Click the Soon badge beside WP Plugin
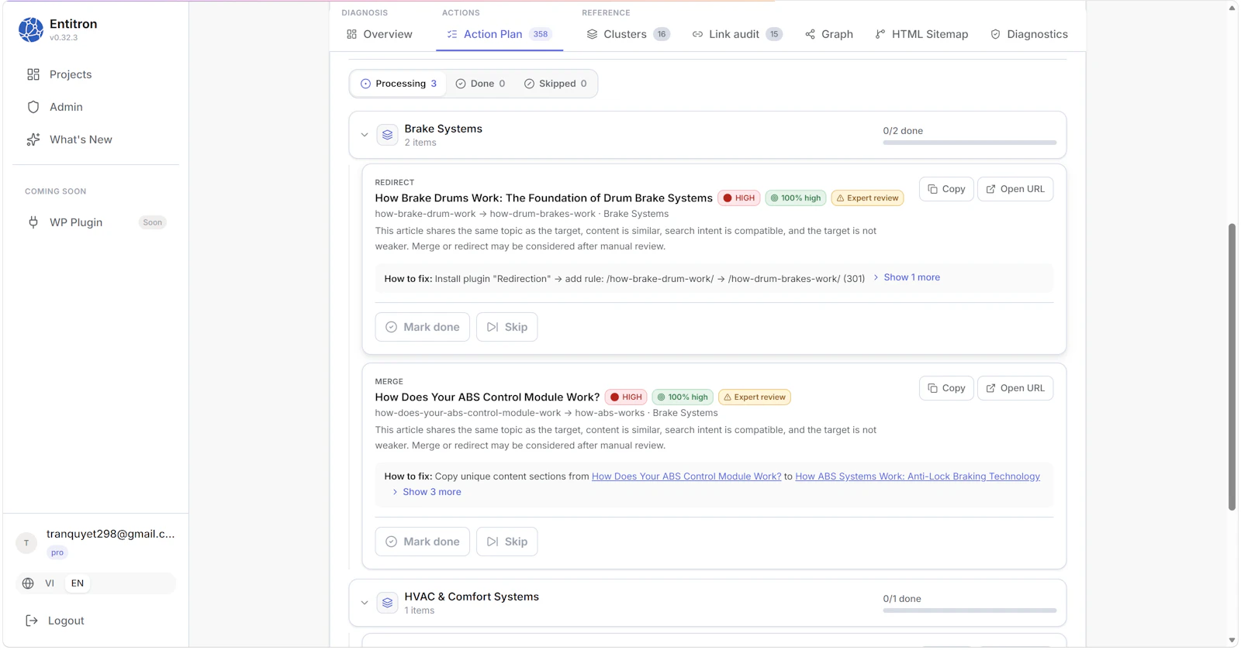The image size is (1241, 650). [x=153, y=222]
